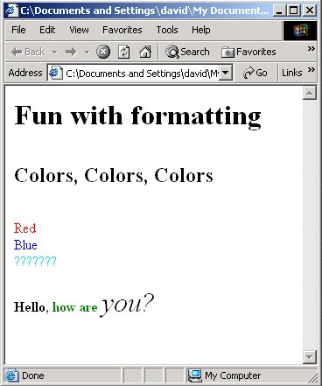Expand the Links overflow chevron

point(311,69)
